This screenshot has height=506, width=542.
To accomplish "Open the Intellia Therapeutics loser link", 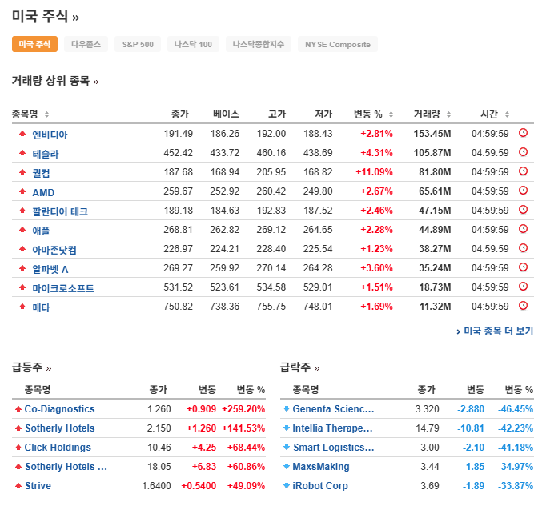I will pyautogui.click(x=332, y=428).
